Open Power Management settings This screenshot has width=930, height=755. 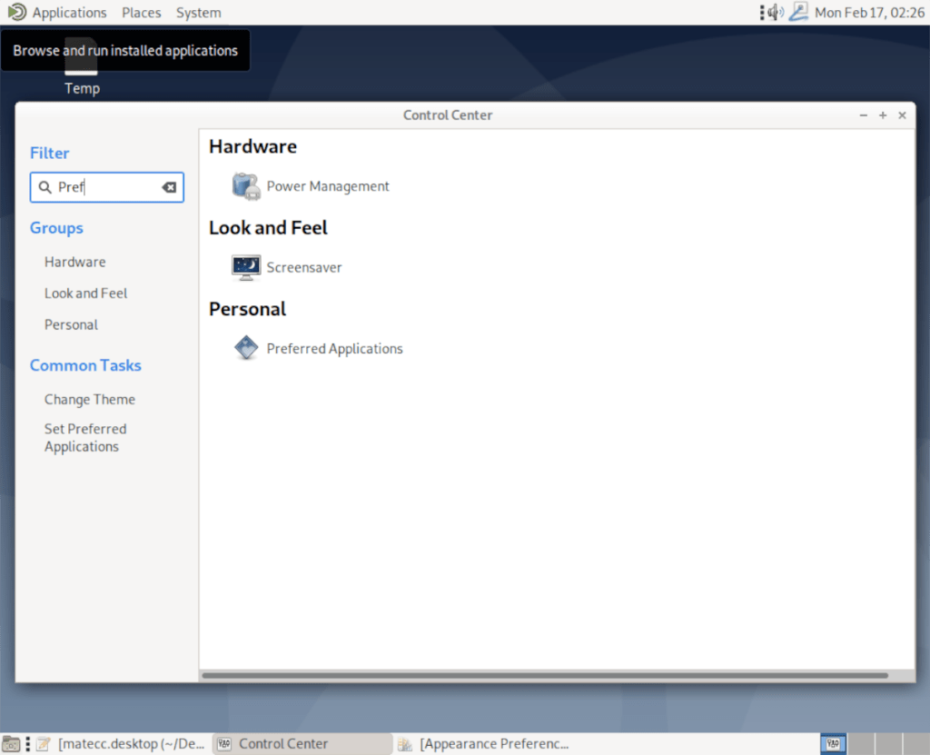(x=327, y=185)
